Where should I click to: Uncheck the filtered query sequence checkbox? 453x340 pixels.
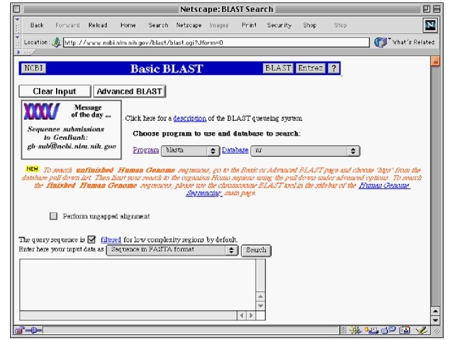click(92, 239)
